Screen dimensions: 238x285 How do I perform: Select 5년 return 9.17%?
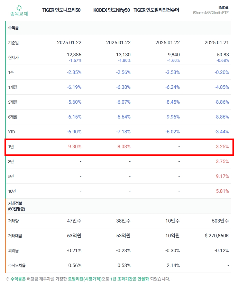[x=222, y=176]
